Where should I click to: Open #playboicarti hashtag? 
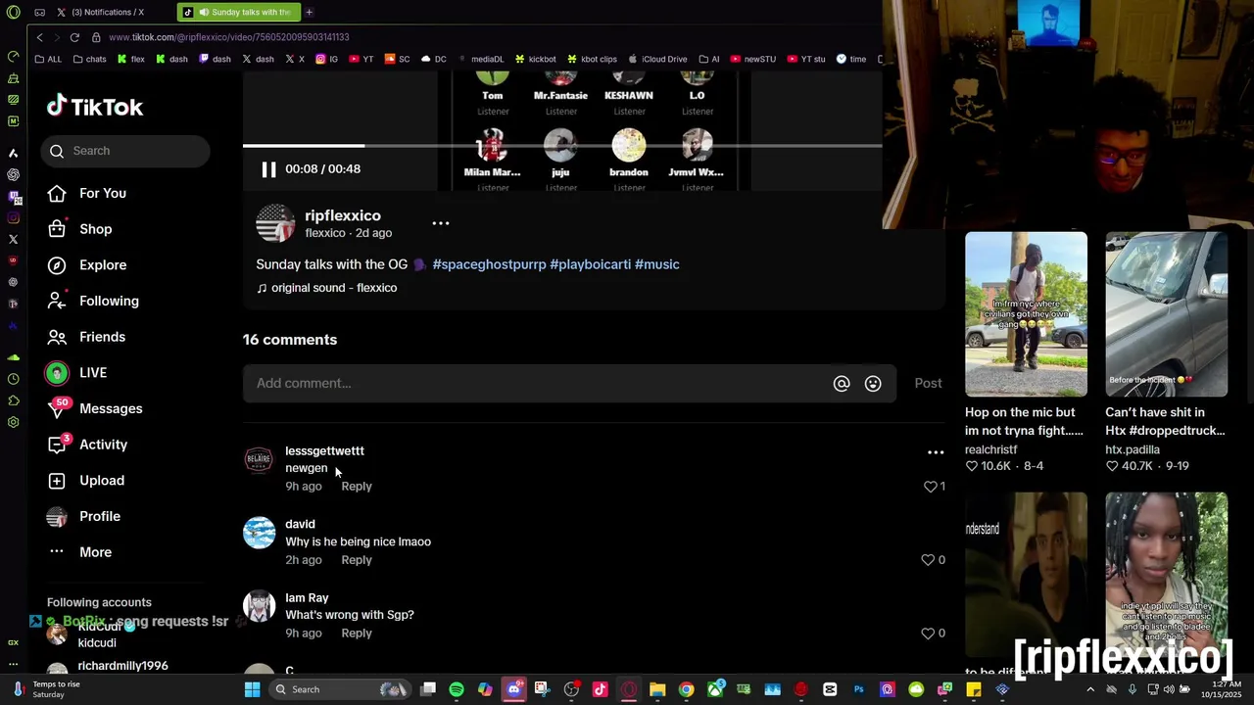point(590,264)
